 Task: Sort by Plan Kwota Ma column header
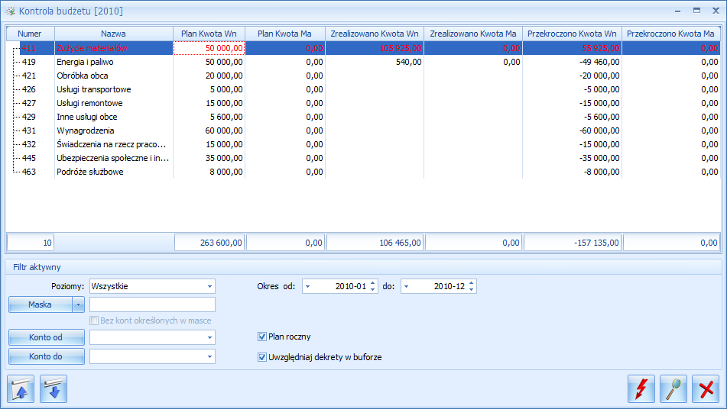click(x=284, y=34)
